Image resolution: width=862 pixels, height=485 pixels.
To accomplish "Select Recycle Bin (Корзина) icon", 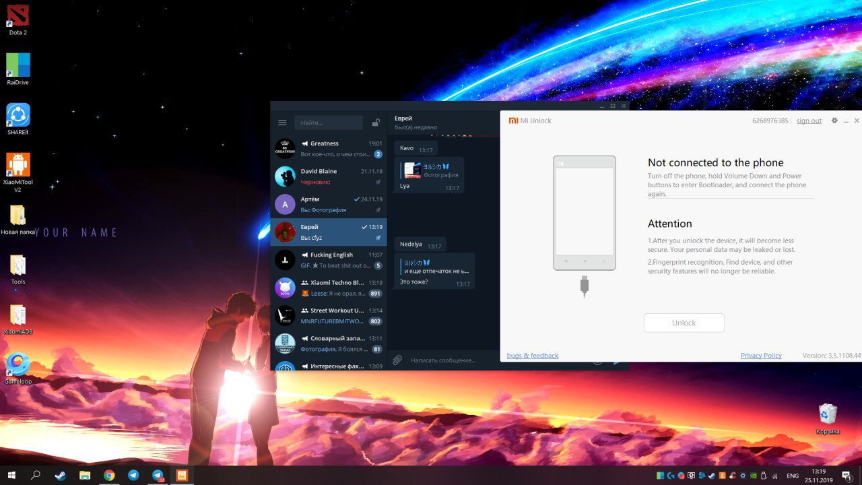I will tap(828, 419).
